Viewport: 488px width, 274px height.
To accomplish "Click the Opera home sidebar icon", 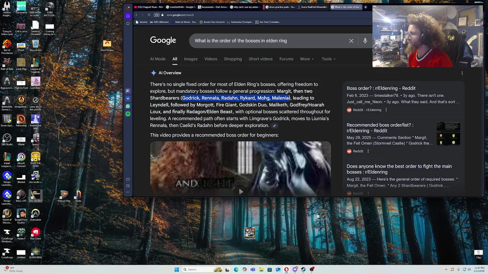I will coord(128,16).
